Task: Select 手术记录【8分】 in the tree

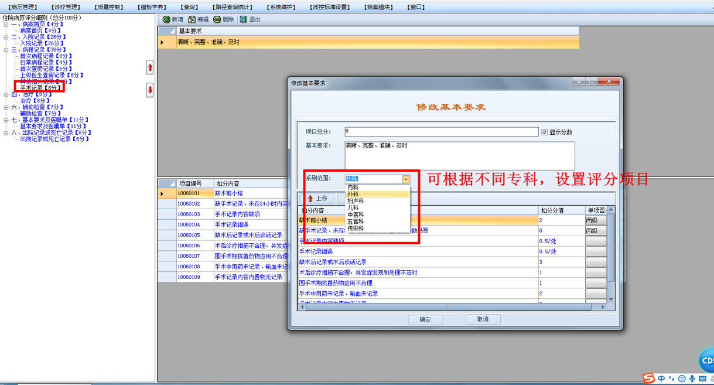Action: pyautogui.click(x=40, y=88)
